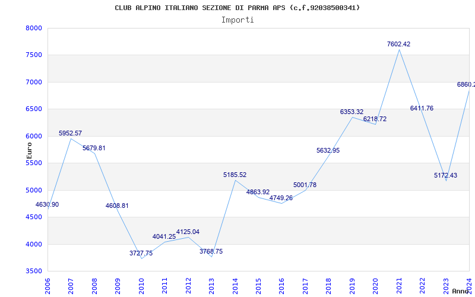Click the 6411.76 data label
The image size is (475, 297).
click(422, 109)
